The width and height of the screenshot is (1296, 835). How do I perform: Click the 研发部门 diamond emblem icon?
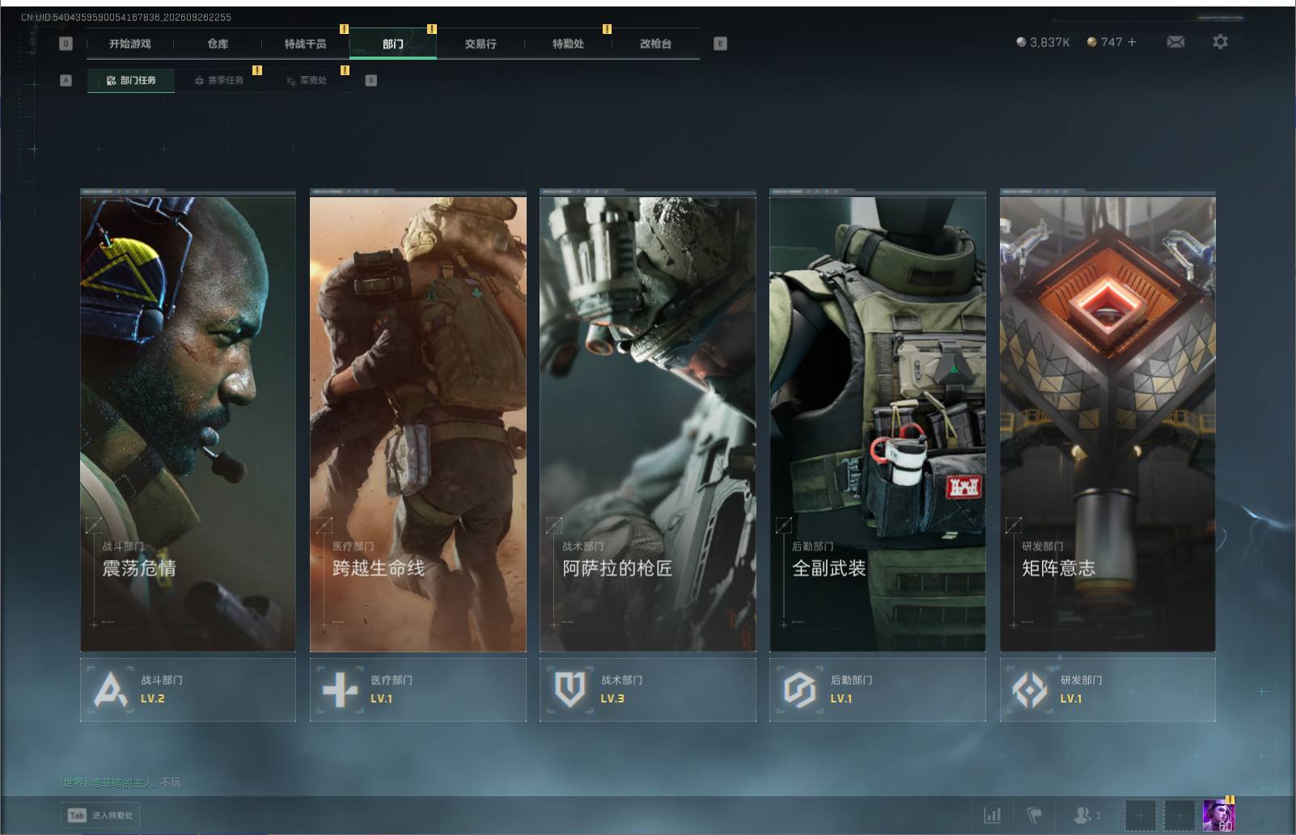click(x=1029, y=690)
